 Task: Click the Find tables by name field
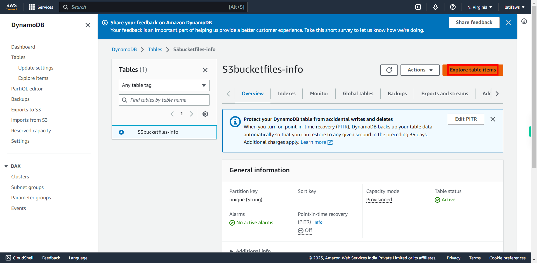point(164,100)
